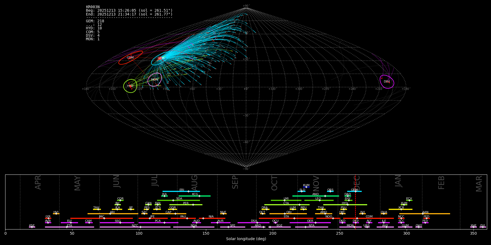Click the ORS shower label in the timeline

[330, 190]
